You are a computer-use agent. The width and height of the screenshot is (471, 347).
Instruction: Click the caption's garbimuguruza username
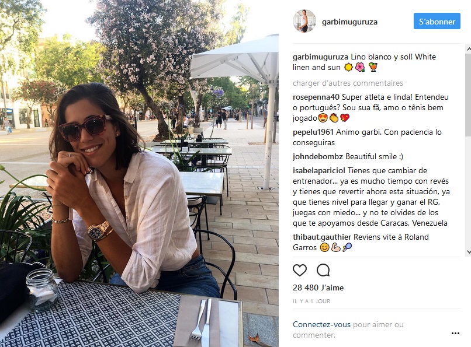click(320, 57)
